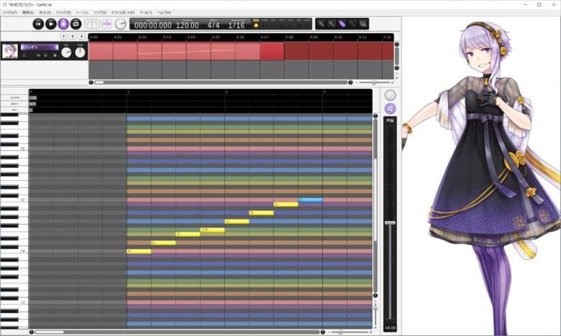Adjust the track VOL knob
Screen dimensions: 561x336
[x=66, y=52]
